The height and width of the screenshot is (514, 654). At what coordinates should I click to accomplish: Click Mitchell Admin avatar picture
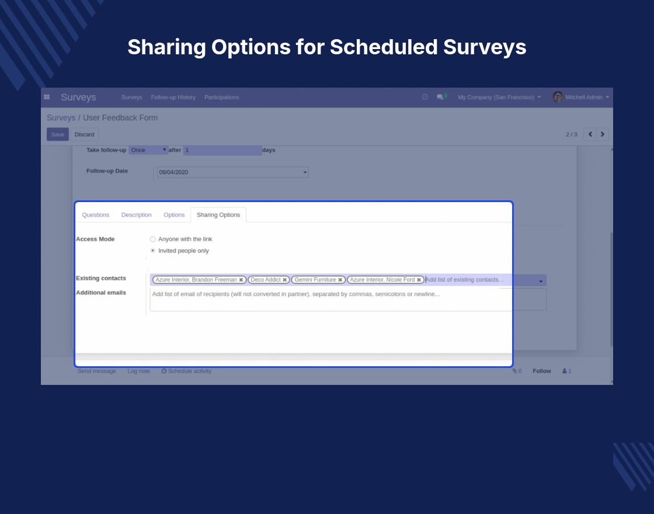click(x=558, y=97)
